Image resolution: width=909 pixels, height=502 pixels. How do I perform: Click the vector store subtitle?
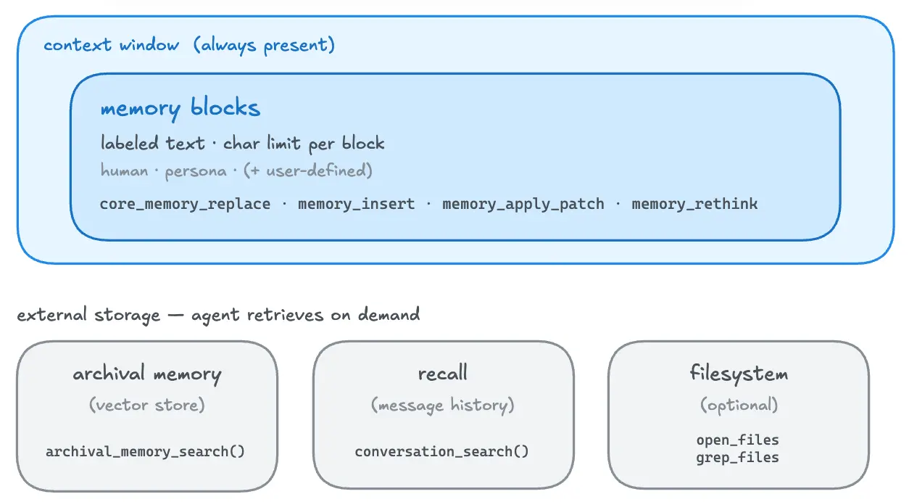pyautogui.click(x=147, y=405)
